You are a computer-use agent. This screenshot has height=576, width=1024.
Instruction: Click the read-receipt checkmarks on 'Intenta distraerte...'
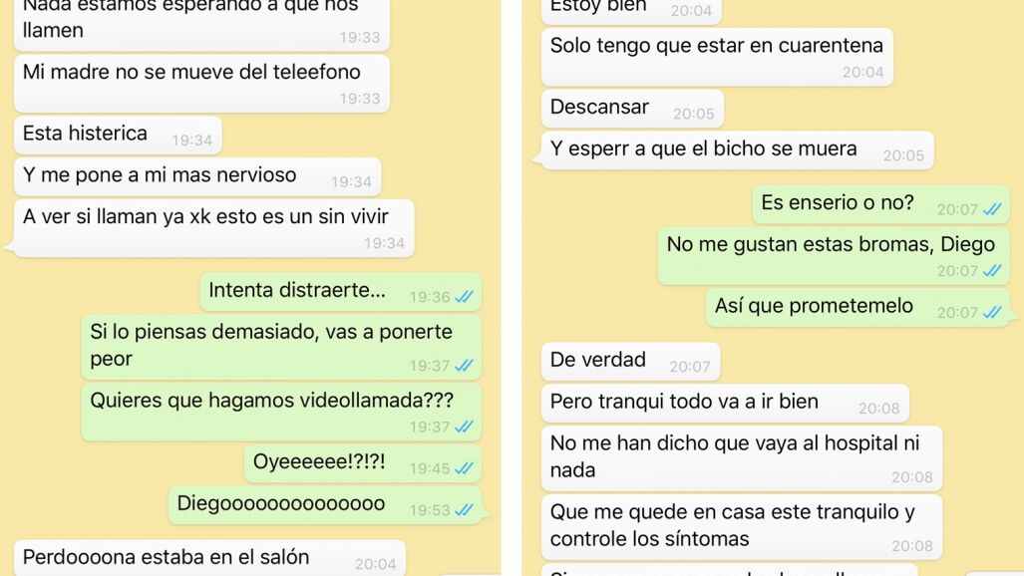(x=465, y=297)
